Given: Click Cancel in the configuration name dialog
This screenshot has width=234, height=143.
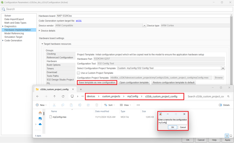Looking at the screenshot, I should (x=183, y=127).
